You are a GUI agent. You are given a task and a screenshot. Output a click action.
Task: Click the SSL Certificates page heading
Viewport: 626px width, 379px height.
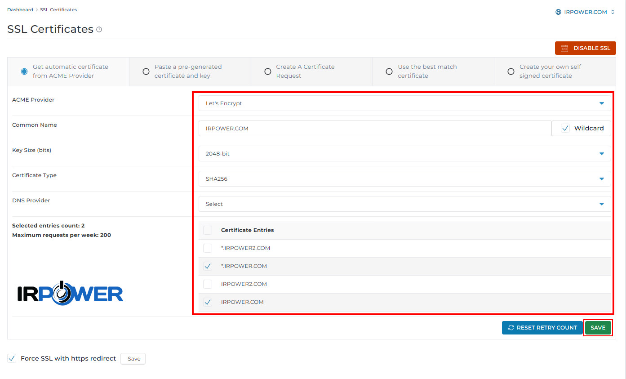click(50, 29)
